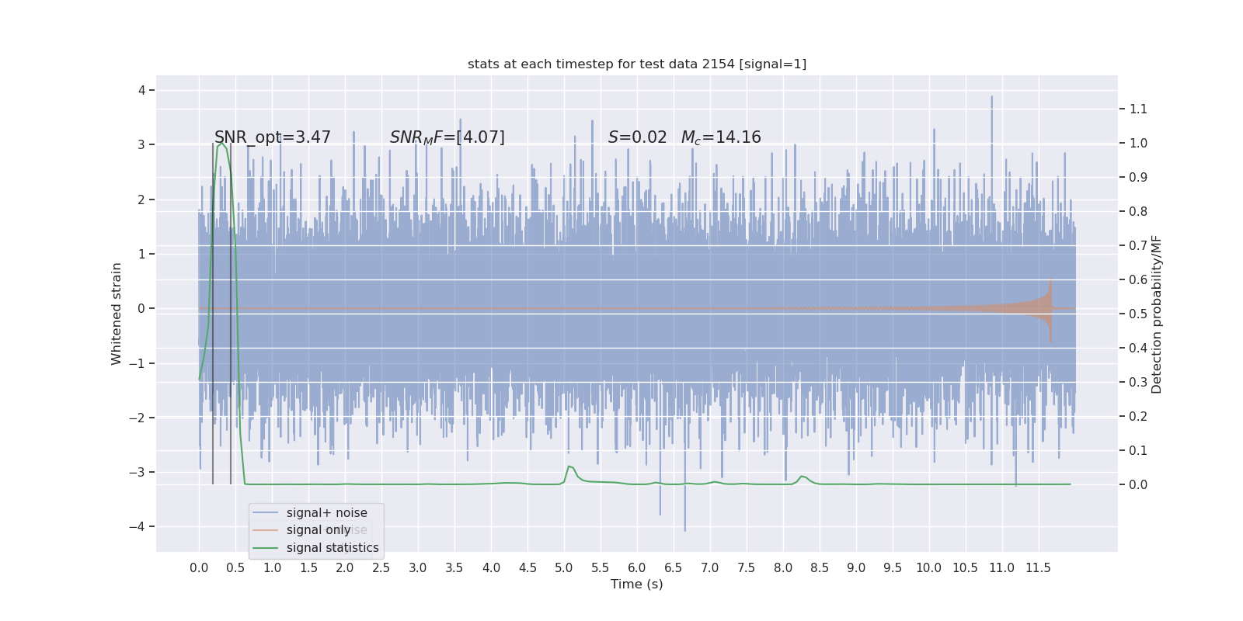Click the green line swatch in legend

[266, 548]
